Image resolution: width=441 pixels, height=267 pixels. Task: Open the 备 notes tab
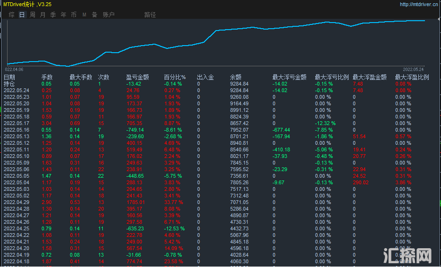94,15
